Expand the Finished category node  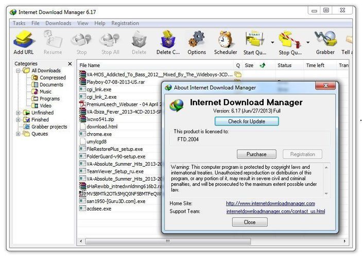point(18,120)
